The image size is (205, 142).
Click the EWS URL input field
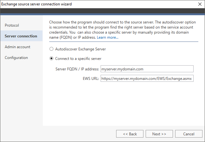click(147, 78)
